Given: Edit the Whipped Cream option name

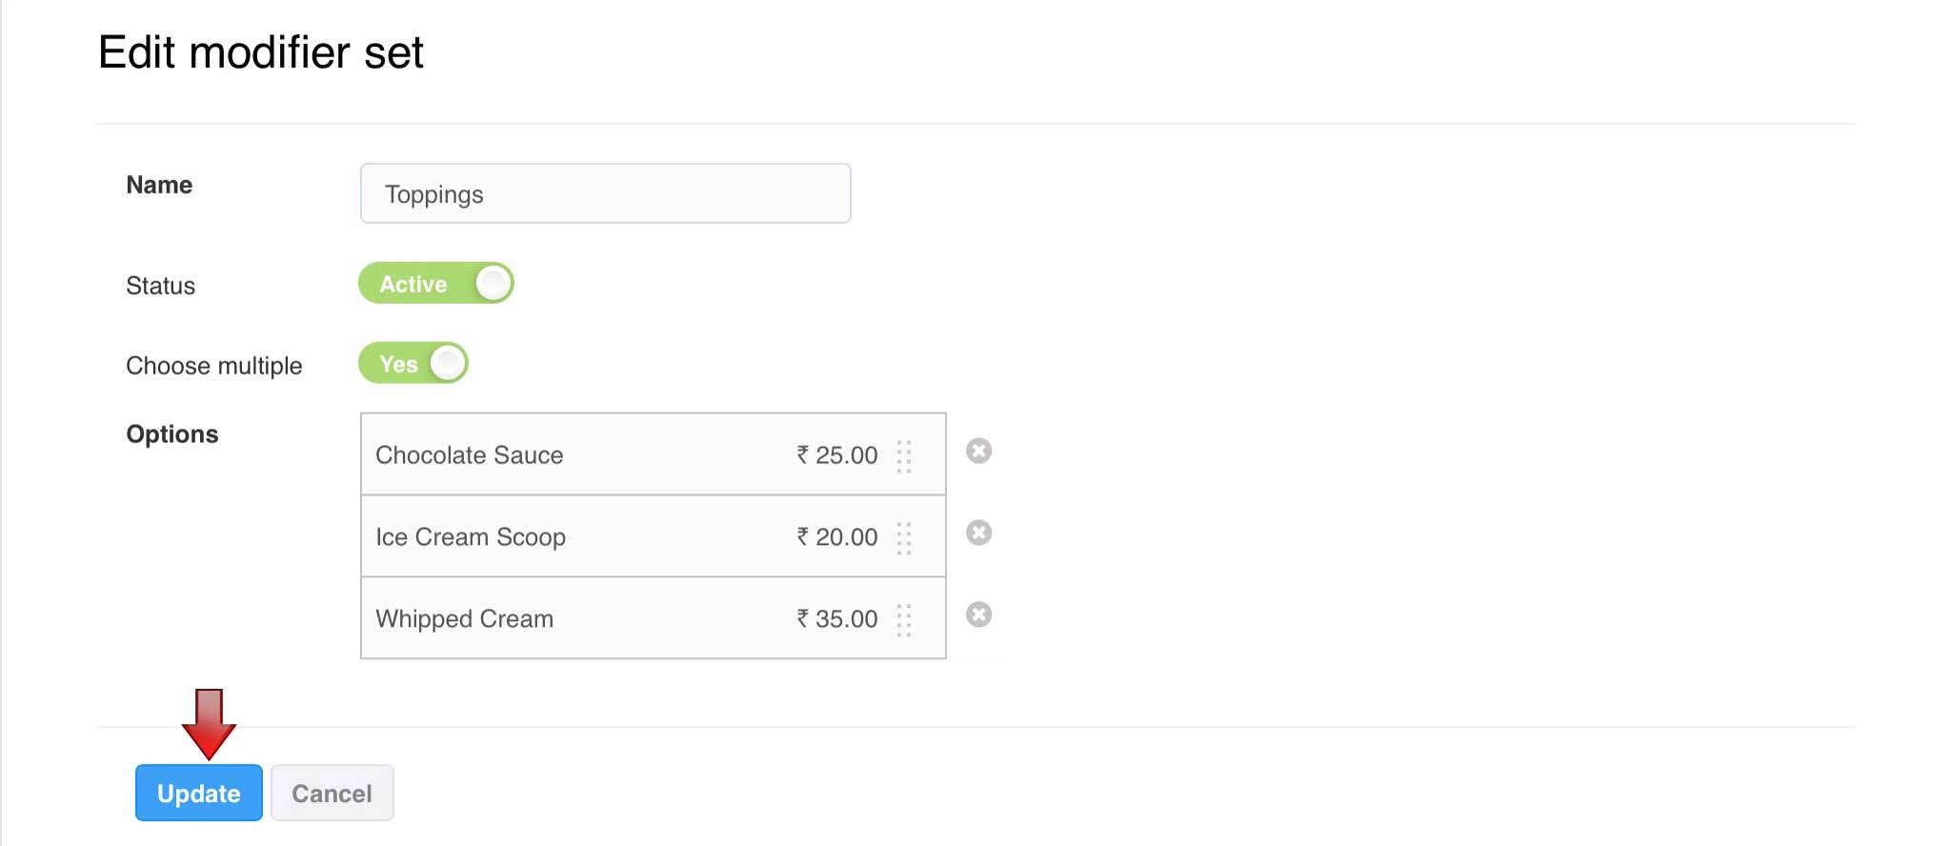Looking at the screenshot, I should [465, 619].
